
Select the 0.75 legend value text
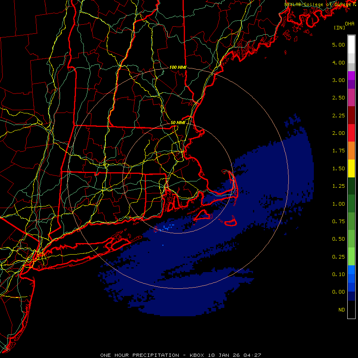339,222
